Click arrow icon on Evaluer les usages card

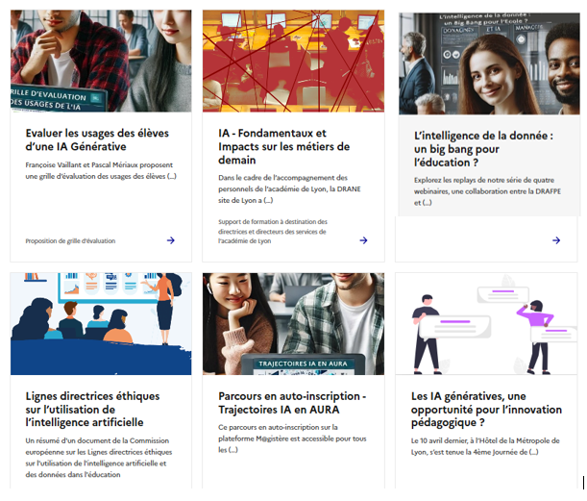[171, 240]
